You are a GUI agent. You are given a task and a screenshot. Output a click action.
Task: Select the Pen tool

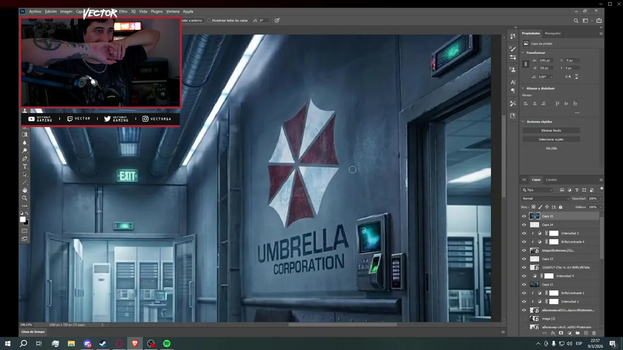tap(25, 158)
